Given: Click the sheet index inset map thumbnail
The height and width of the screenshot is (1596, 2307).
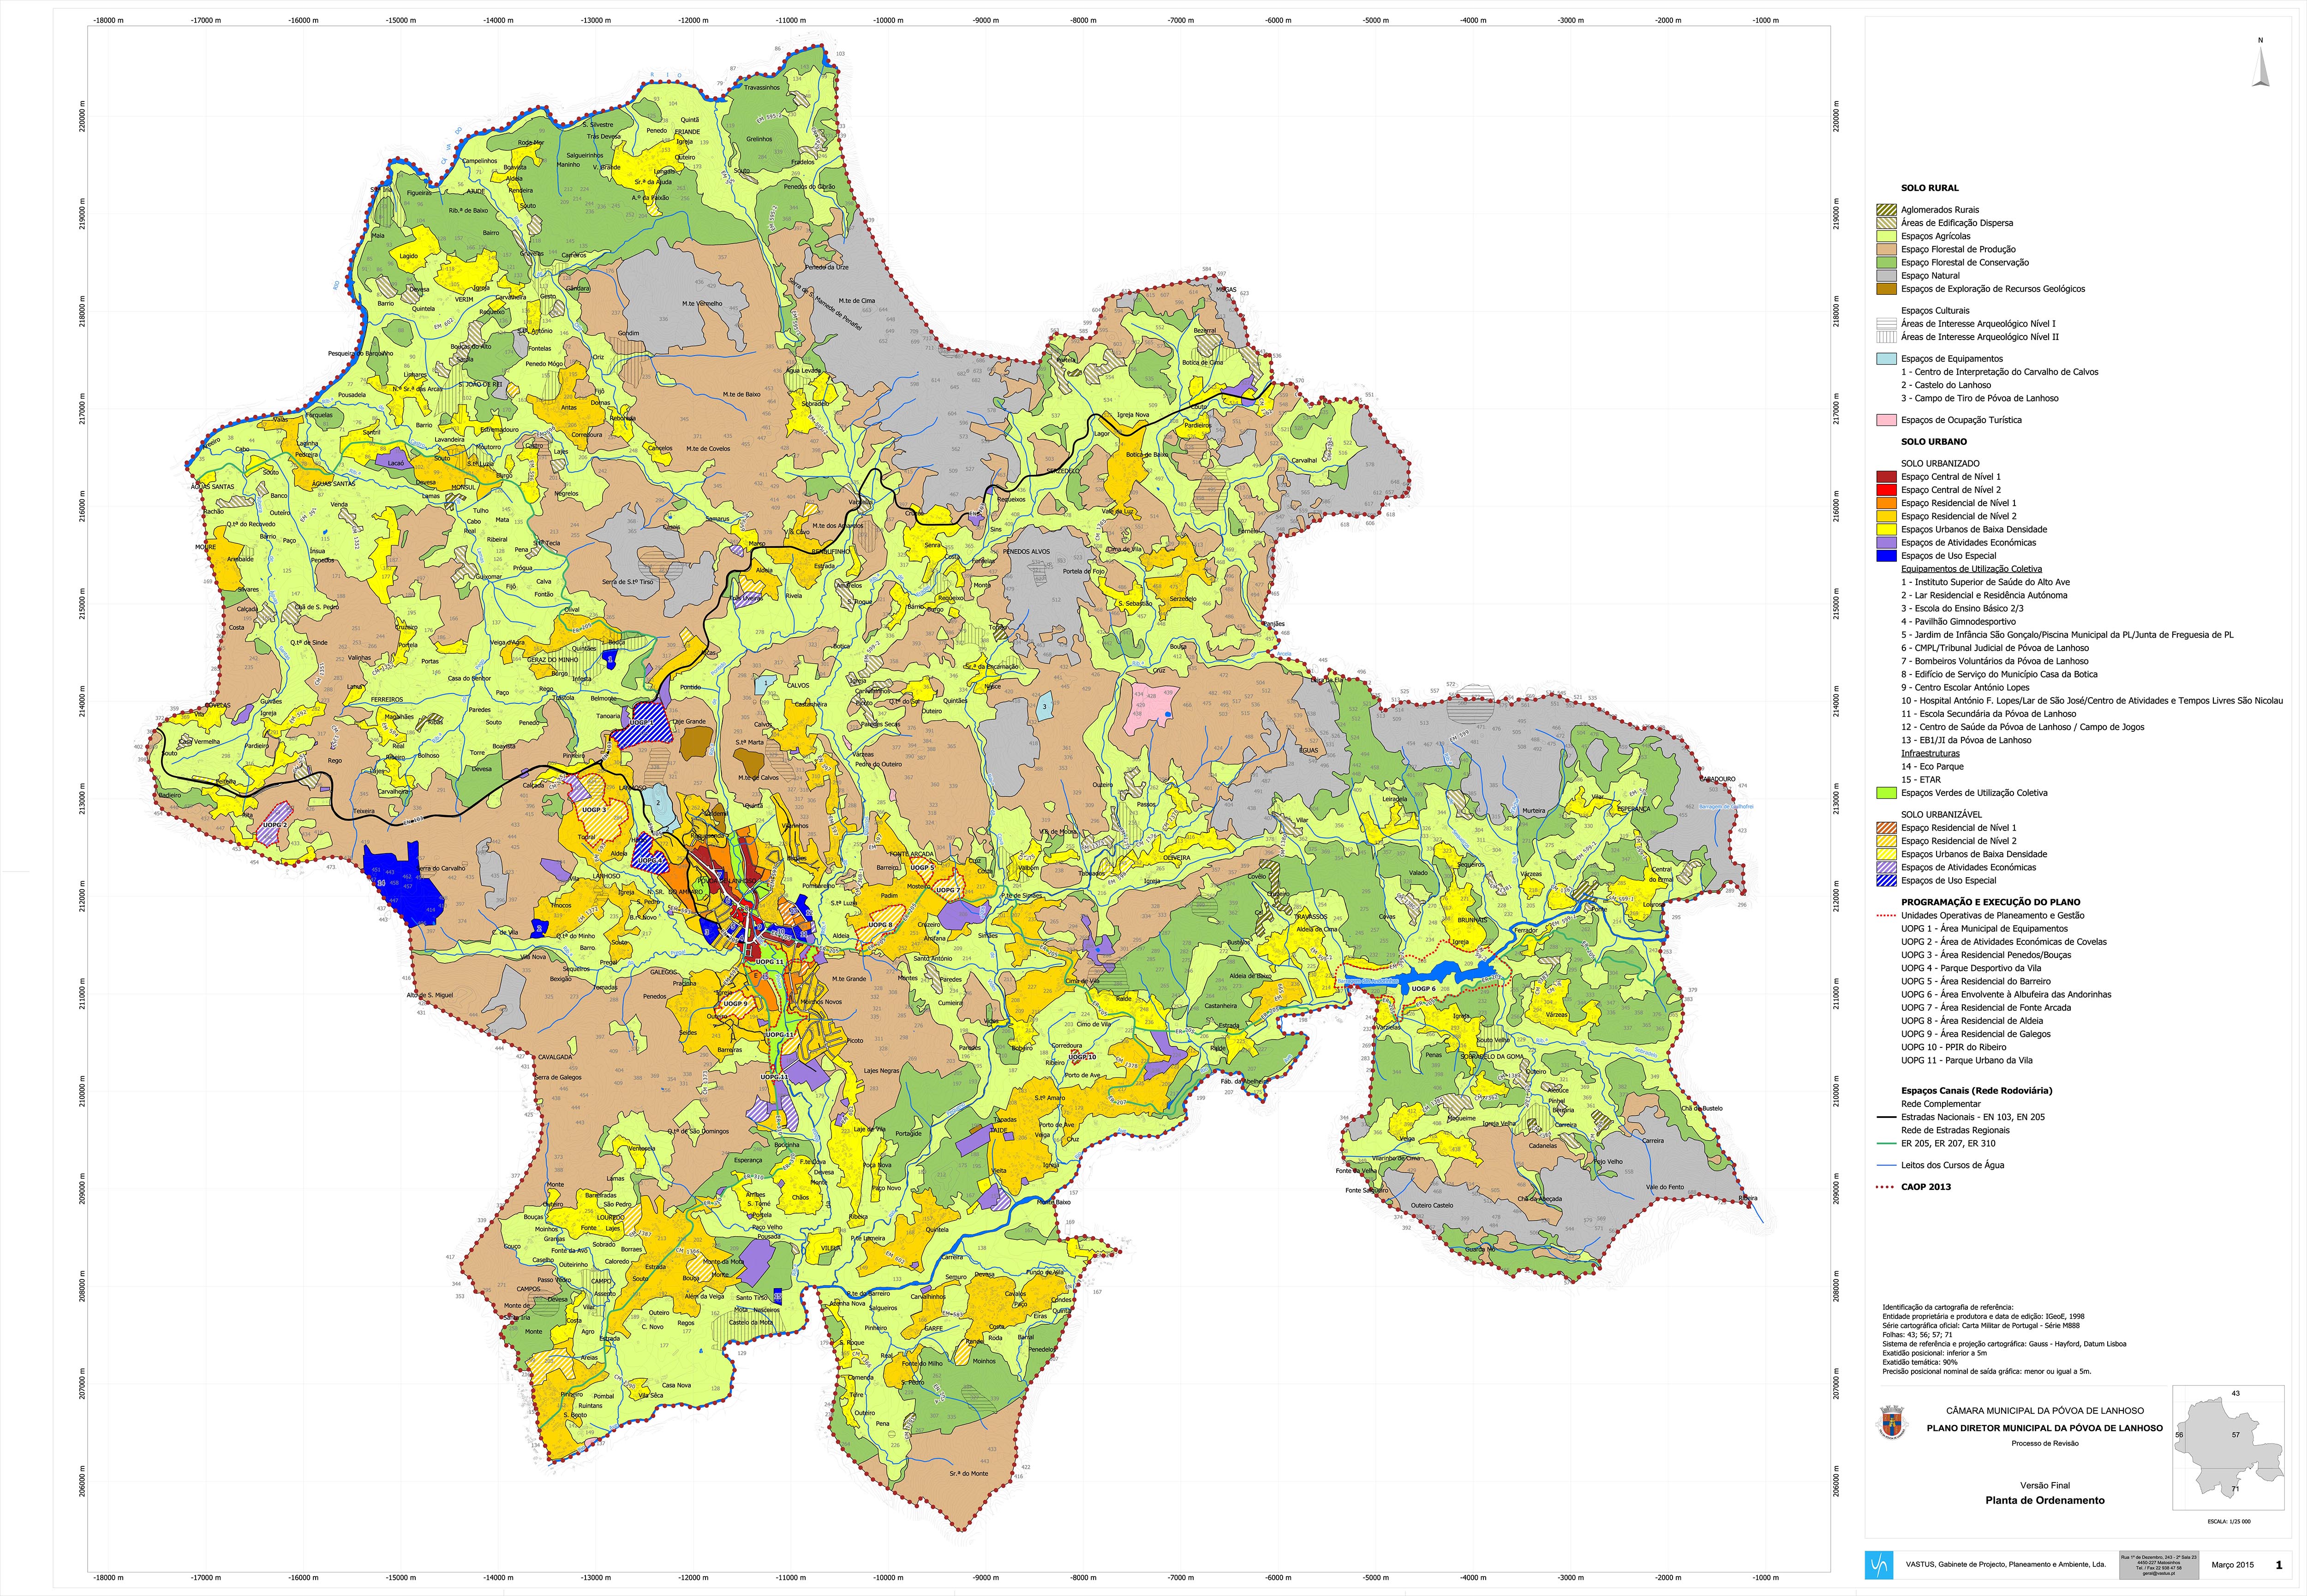Looking at the screenshot, I should (x=2229, y=1448).
